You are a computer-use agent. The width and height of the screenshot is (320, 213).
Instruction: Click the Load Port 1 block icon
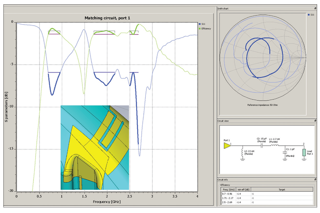304,152
